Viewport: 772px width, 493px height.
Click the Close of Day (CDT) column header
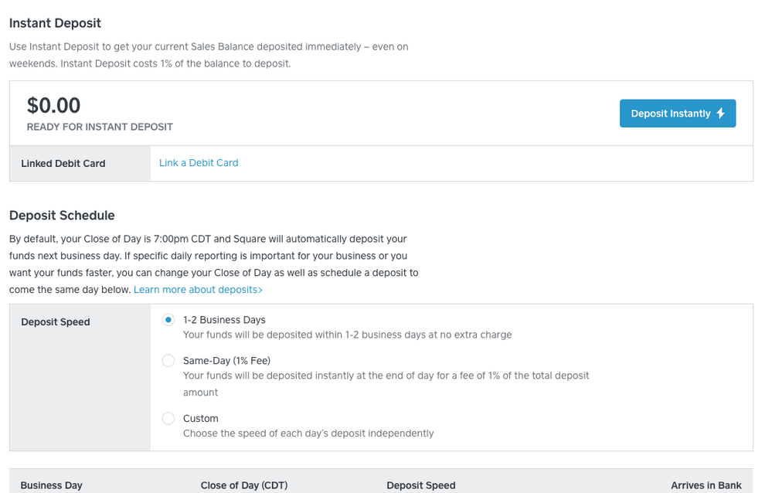[x=243, y=485]
